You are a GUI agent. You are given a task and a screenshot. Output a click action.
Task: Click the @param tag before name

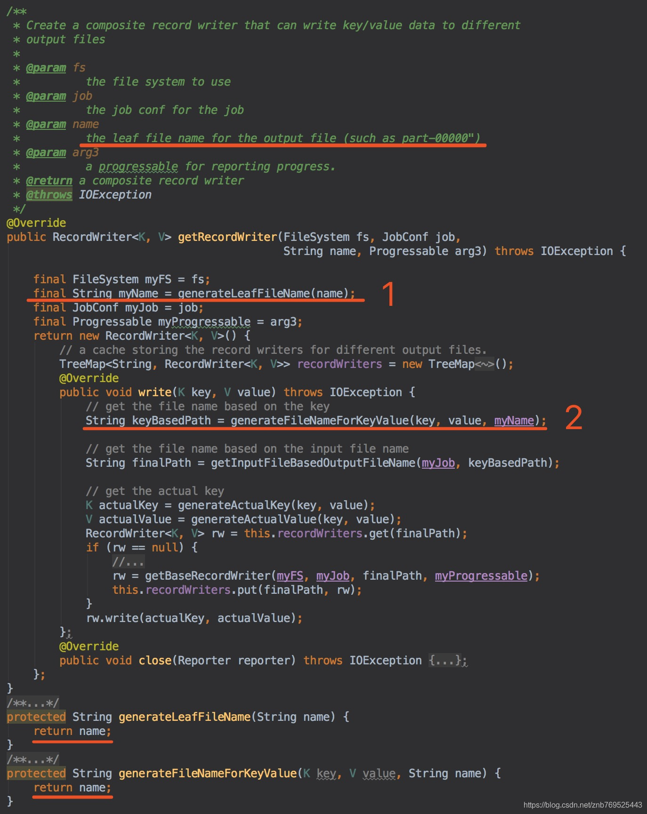pyautogui.click(x=46, y=124)
